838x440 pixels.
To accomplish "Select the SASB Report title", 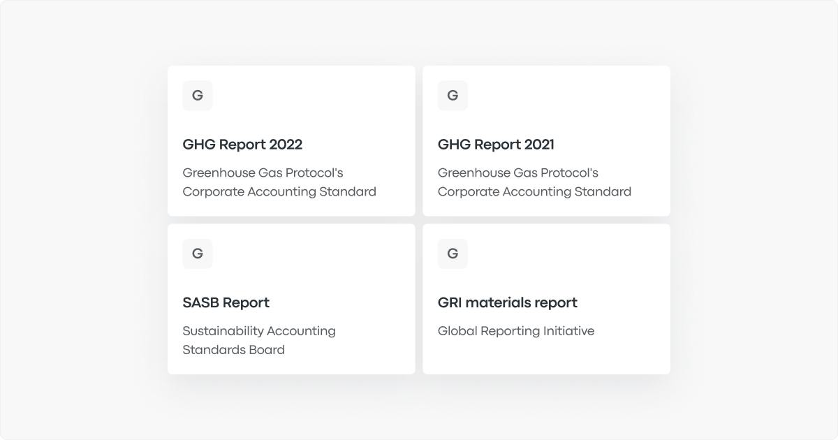I will (x=226, y=302).
